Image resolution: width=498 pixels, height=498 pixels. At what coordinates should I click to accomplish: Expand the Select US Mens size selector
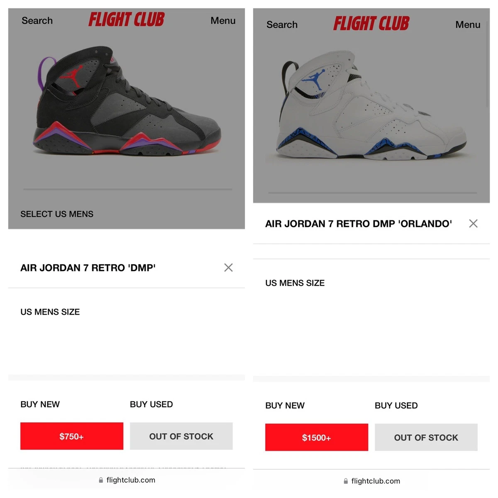point(57,214)
